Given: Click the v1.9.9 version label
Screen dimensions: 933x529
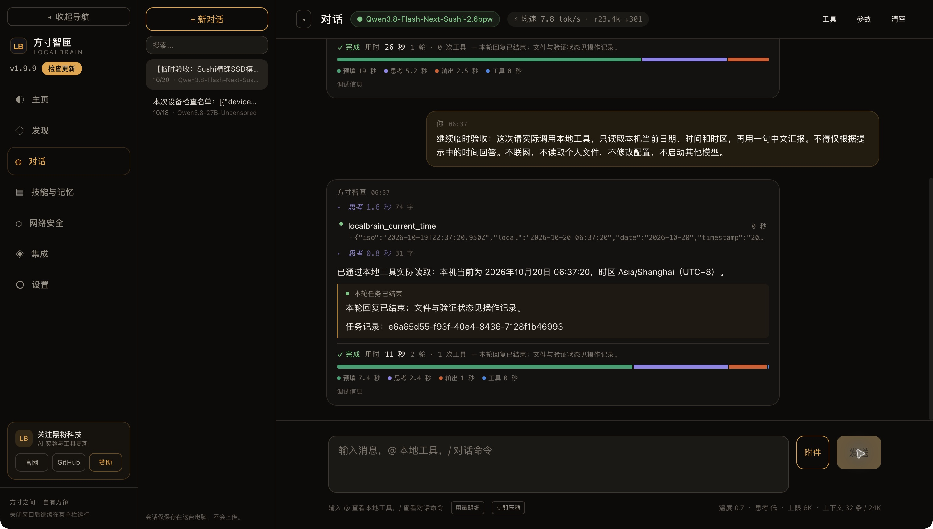Looking at the screenshot, I should click(23, 69).
